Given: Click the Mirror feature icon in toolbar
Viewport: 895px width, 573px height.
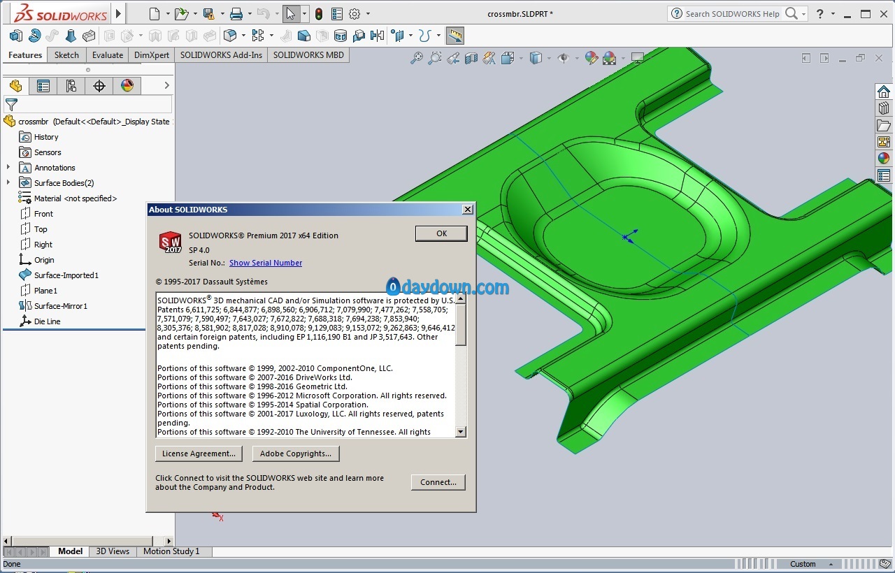Looking at the screenshot, I should [378, 36].
